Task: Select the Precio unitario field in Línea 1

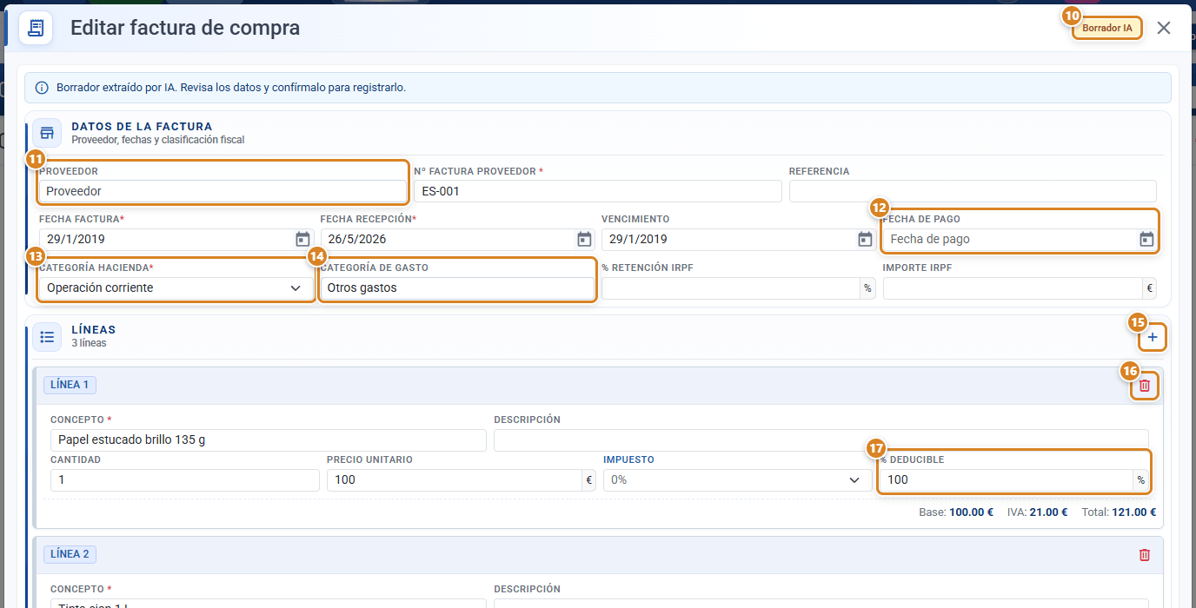Action: [x=455, y=480]
